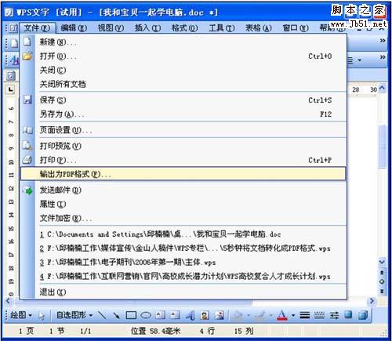The width and height of the screenshot is (392, 341).
Task: Open the 工具 Tools menu
Action: 221,27
